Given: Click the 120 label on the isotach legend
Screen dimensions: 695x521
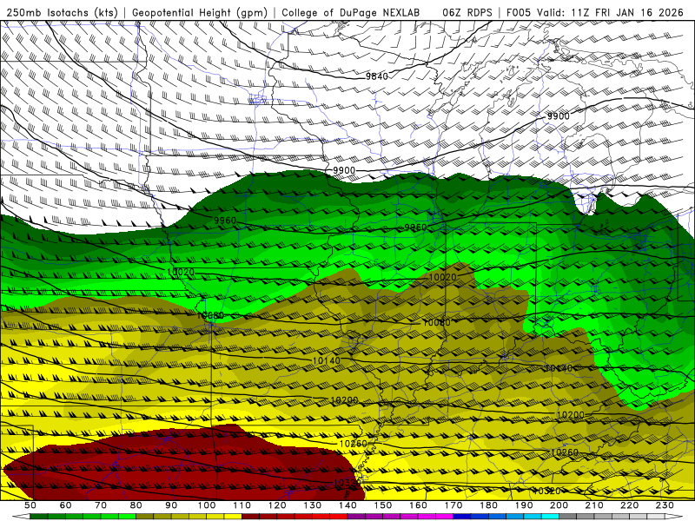Looking at the screenshot, I should click(x=277, y=505).
